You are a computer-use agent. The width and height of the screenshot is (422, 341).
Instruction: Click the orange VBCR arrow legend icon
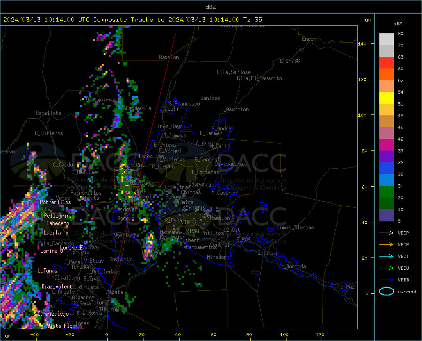click(386, 244)
